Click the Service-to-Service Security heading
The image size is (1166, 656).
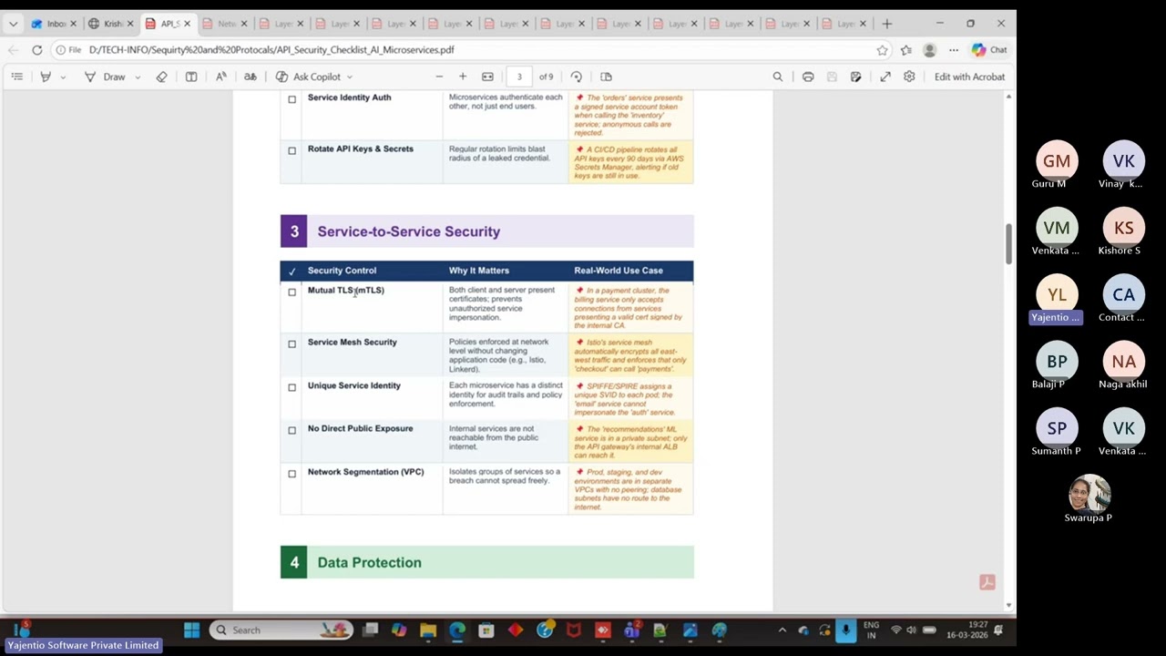(409, 231)
